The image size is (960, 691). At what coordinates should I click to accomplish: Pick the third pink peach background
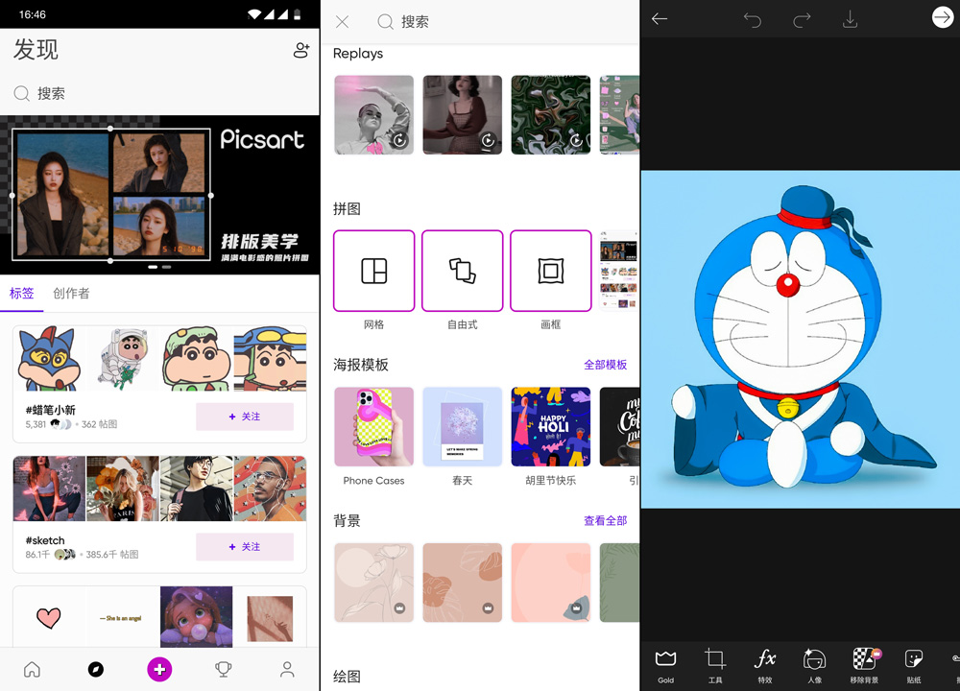pos(550,583)
